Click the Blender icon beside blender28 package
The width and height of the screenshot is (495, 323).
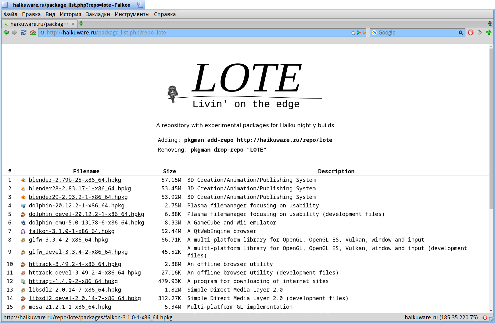pyautogui.click(x=23, y=189)
